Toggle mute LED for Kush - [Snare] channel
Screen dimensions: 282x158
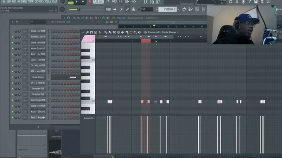13,112
